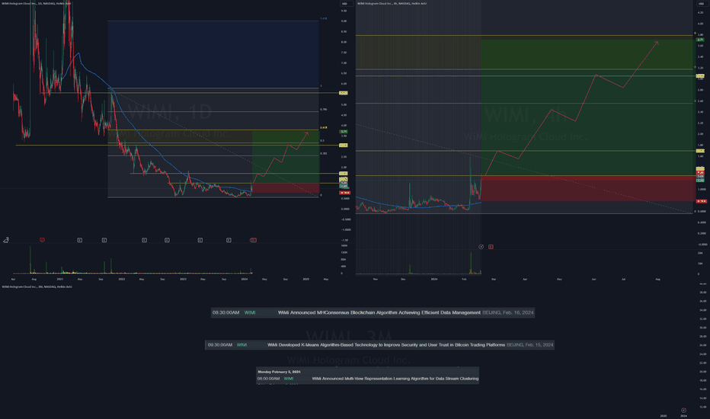Viewport: 710px width, 419px height.
Task: Click the 2025 label on 1D time axis
Action: [306, 280]
